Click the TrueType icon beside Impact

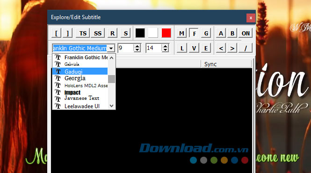point(58,92)
